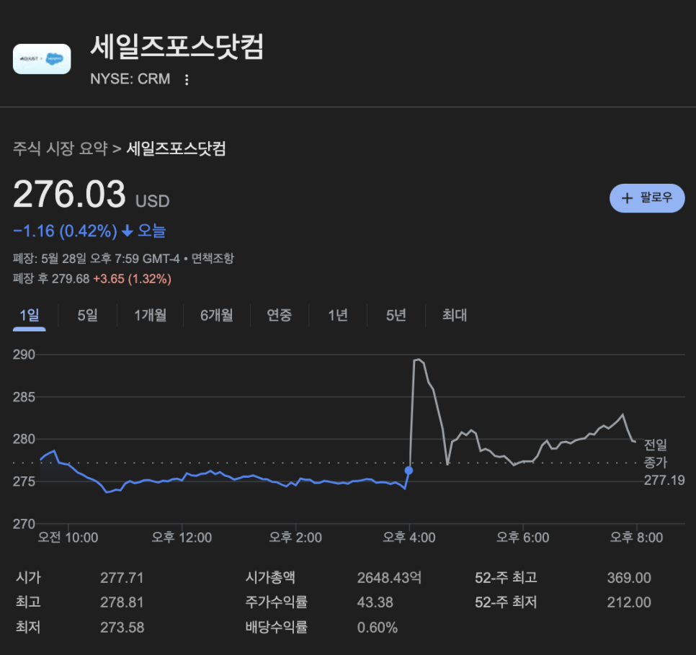The width and height of the screenshot is (696, 655).
Task: Click the 주가수익률 label
Action: pos(276,602)
